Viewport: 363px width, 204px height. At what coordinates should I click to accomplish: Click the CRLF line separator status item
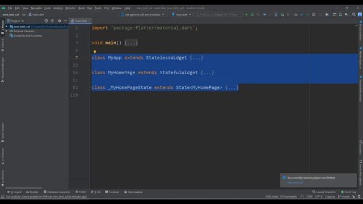tap(310, 197)
